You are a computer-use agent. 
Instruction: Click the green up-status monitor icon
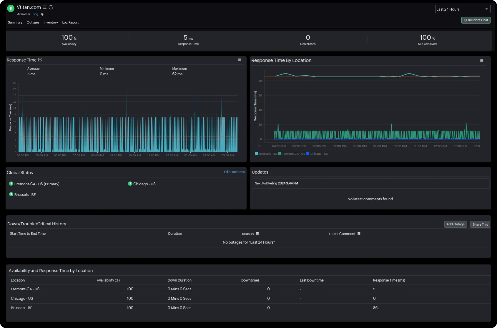coord(11,9)
